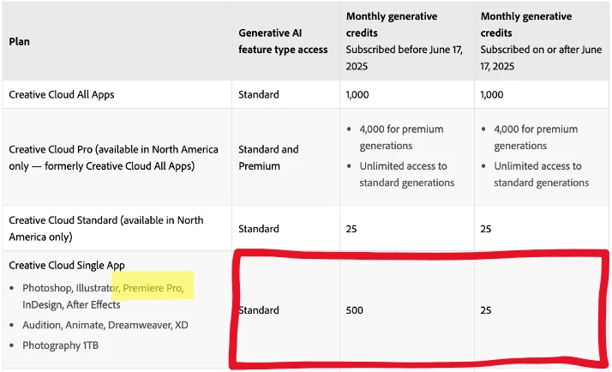This screenshot has height=372, width=612.
Task: Click 'Standard' in the Creative Cloud Standard row
Action: point(258,228)
